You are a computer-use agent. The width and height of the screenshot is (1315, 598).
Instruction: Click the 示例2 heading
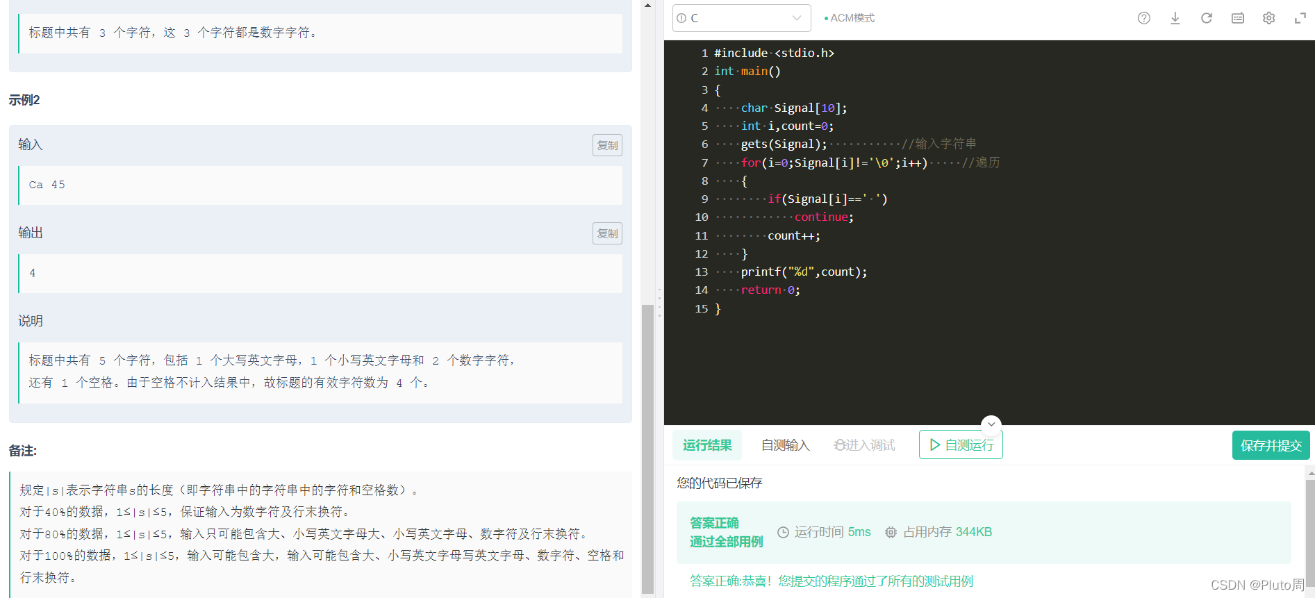(x=24, y=100)
